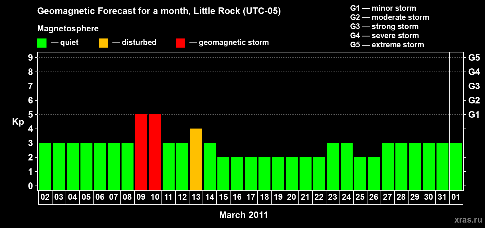Click the date label 20

pos(292,197)
